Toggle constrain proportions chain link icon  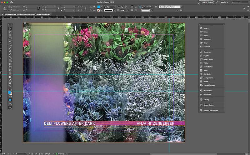pos(39,8)
